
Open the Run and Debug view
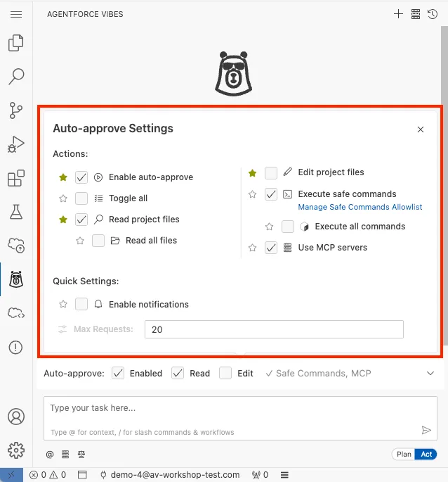15,144
